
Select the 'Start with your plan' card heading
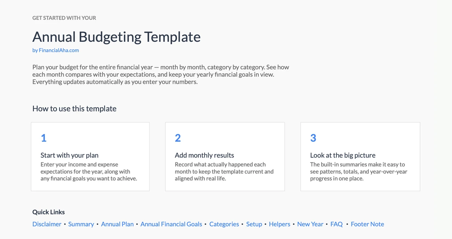coord(70,155)
